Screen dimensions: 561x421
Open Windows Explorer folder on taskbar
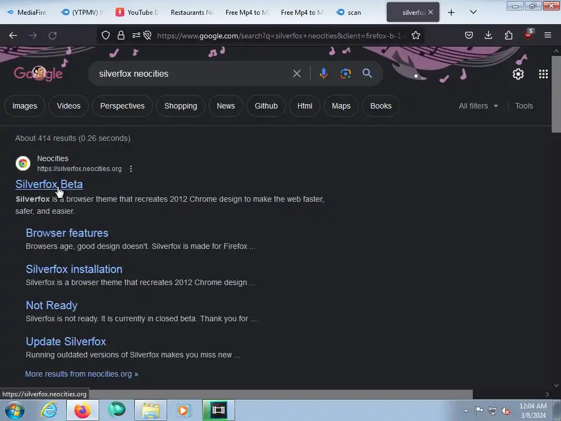pyautogui.click(x=151, y=410)
